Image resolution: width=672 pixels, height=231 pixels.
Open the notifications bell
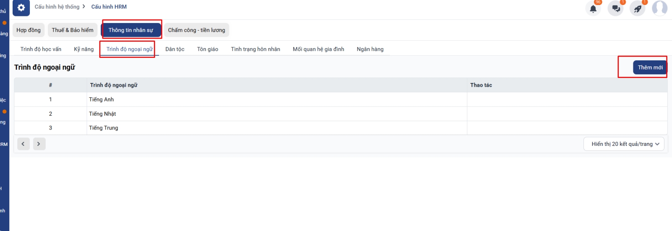(x=593, y=8)
